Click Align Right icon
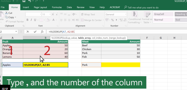This screenshot has height=90, width=187. click(x=69, y=20)
